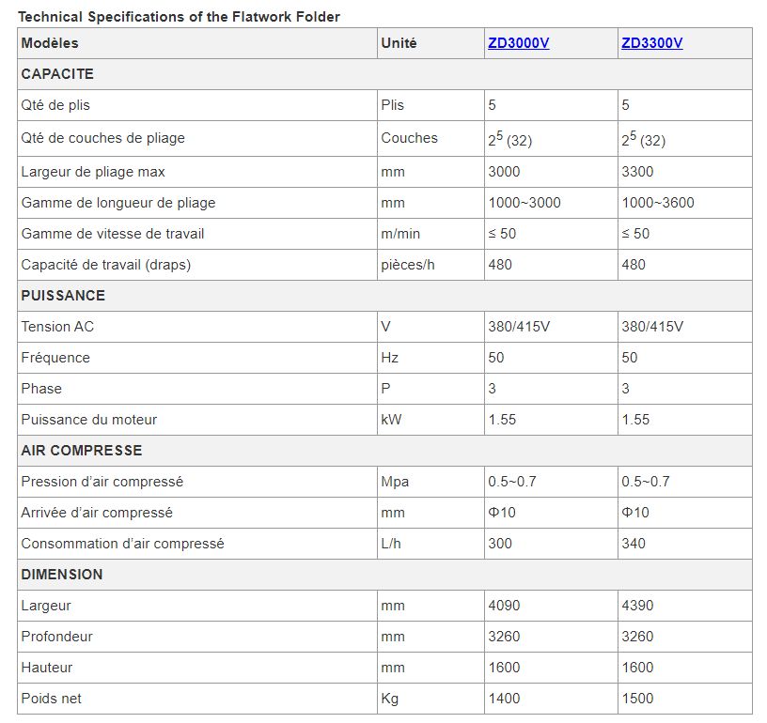Image resolution: width=767 pixels, height=723 pixels.
Task: Click the 1000~3600 folding length value
Action: tap(658, 203)
